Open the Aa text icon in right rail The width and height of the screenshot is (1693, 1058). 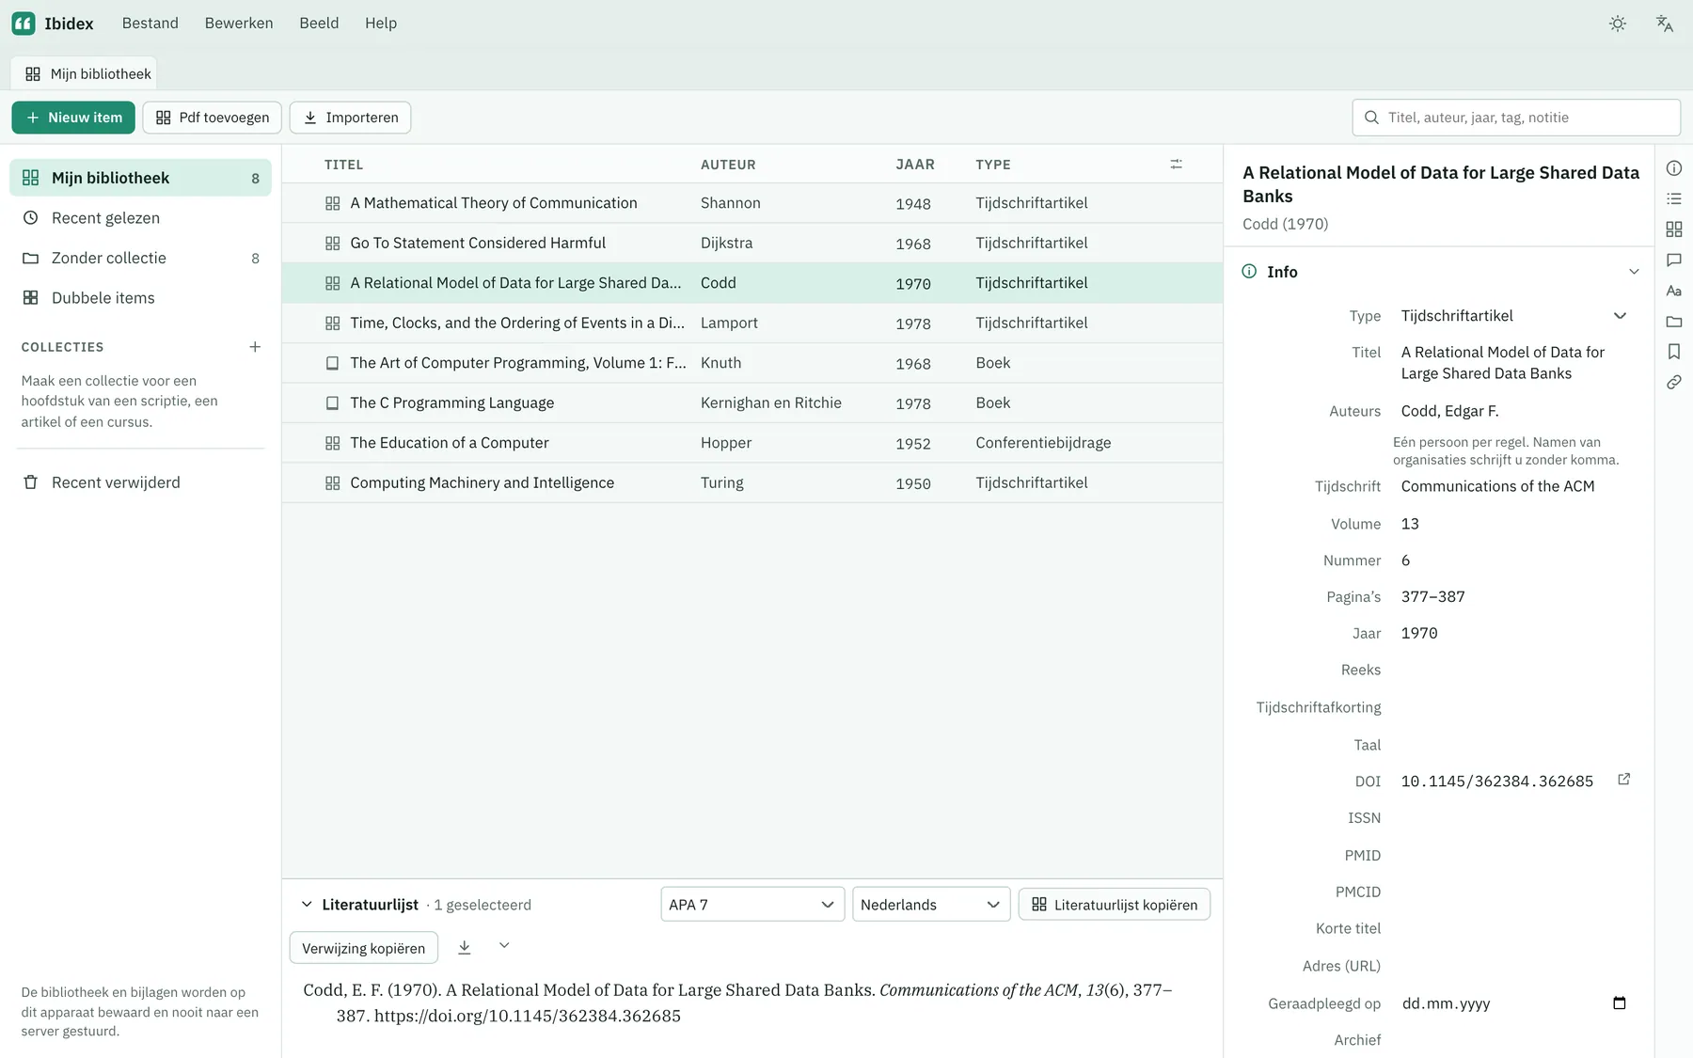[1674, 291]
